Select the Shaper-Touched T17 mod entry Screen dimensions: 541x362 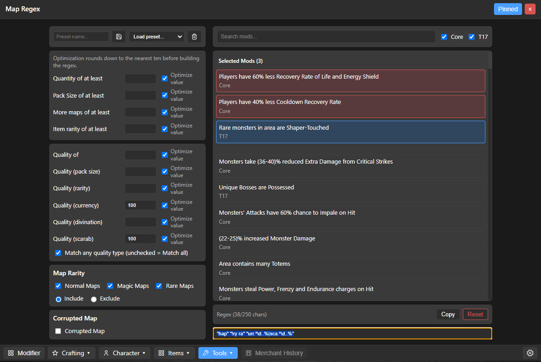[351, 132]
